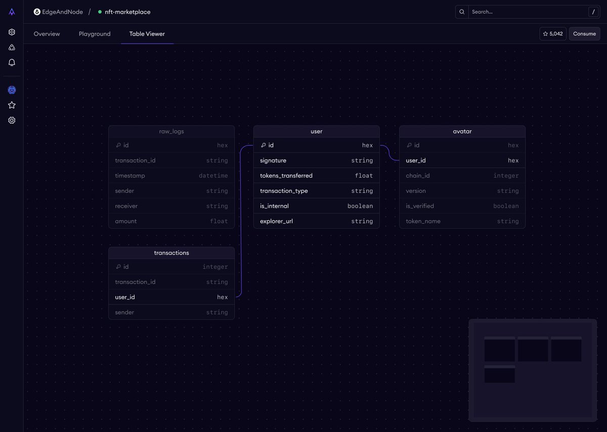Click the token_name row
This screenshot has height=432, width=607.
(x=462, y=221)
